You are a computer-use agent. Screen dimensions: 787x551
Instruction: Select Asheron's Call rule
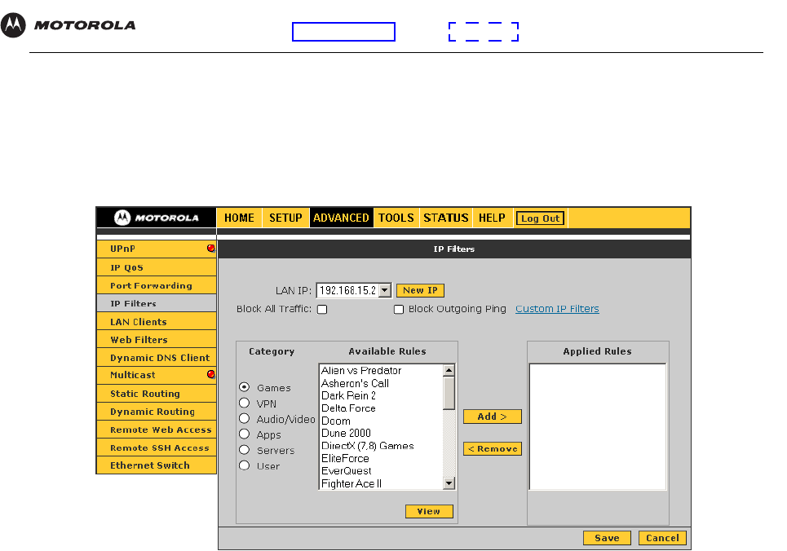(x=381, y=383)
